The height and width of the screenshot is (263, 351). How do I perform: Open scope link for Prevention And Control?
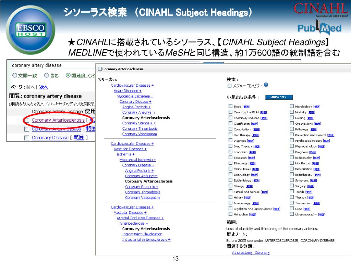[x=331, y=135]
